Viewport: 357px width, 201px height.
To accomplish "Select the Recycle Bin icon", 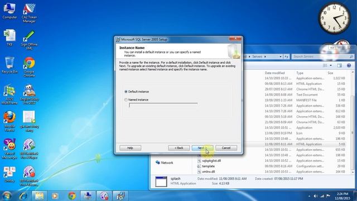I will (9, 65).
